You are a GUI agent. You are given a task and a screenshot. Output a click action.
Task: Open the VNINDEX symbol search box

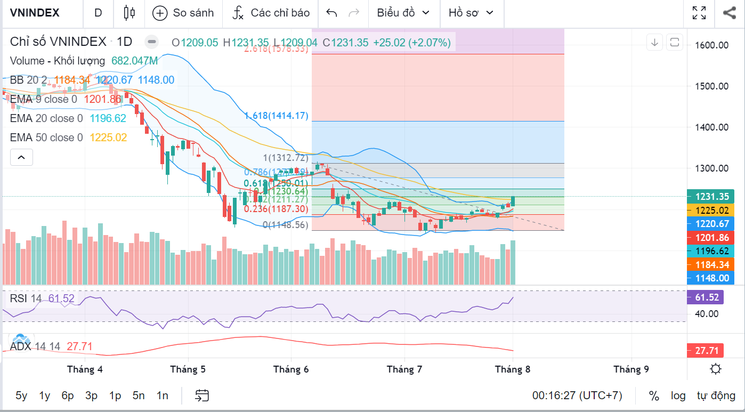[35, 13]
